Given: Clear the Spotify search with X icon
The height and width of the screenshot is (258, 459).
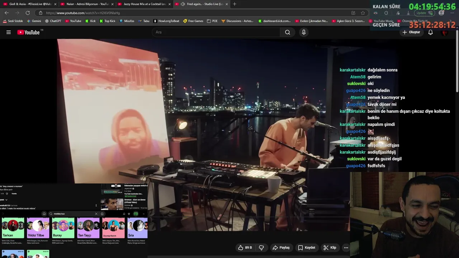Looking at the screenshot, I should coord(96,214).
